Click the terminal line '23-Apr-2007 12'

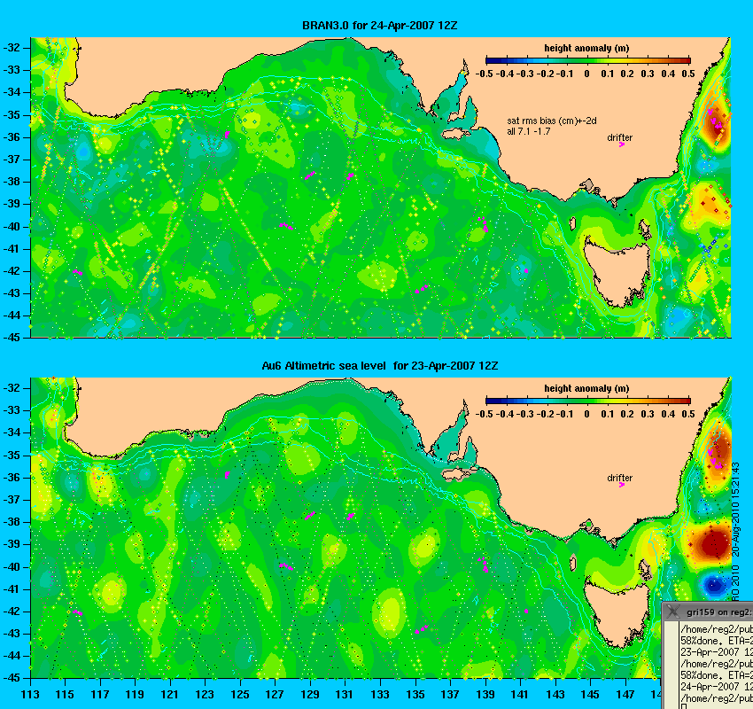point(716,652)
